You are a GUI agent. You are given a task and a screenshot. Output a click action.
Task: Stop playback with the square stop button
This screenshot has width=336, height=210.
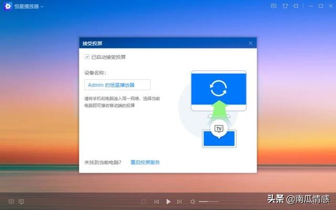click(143, 202)
